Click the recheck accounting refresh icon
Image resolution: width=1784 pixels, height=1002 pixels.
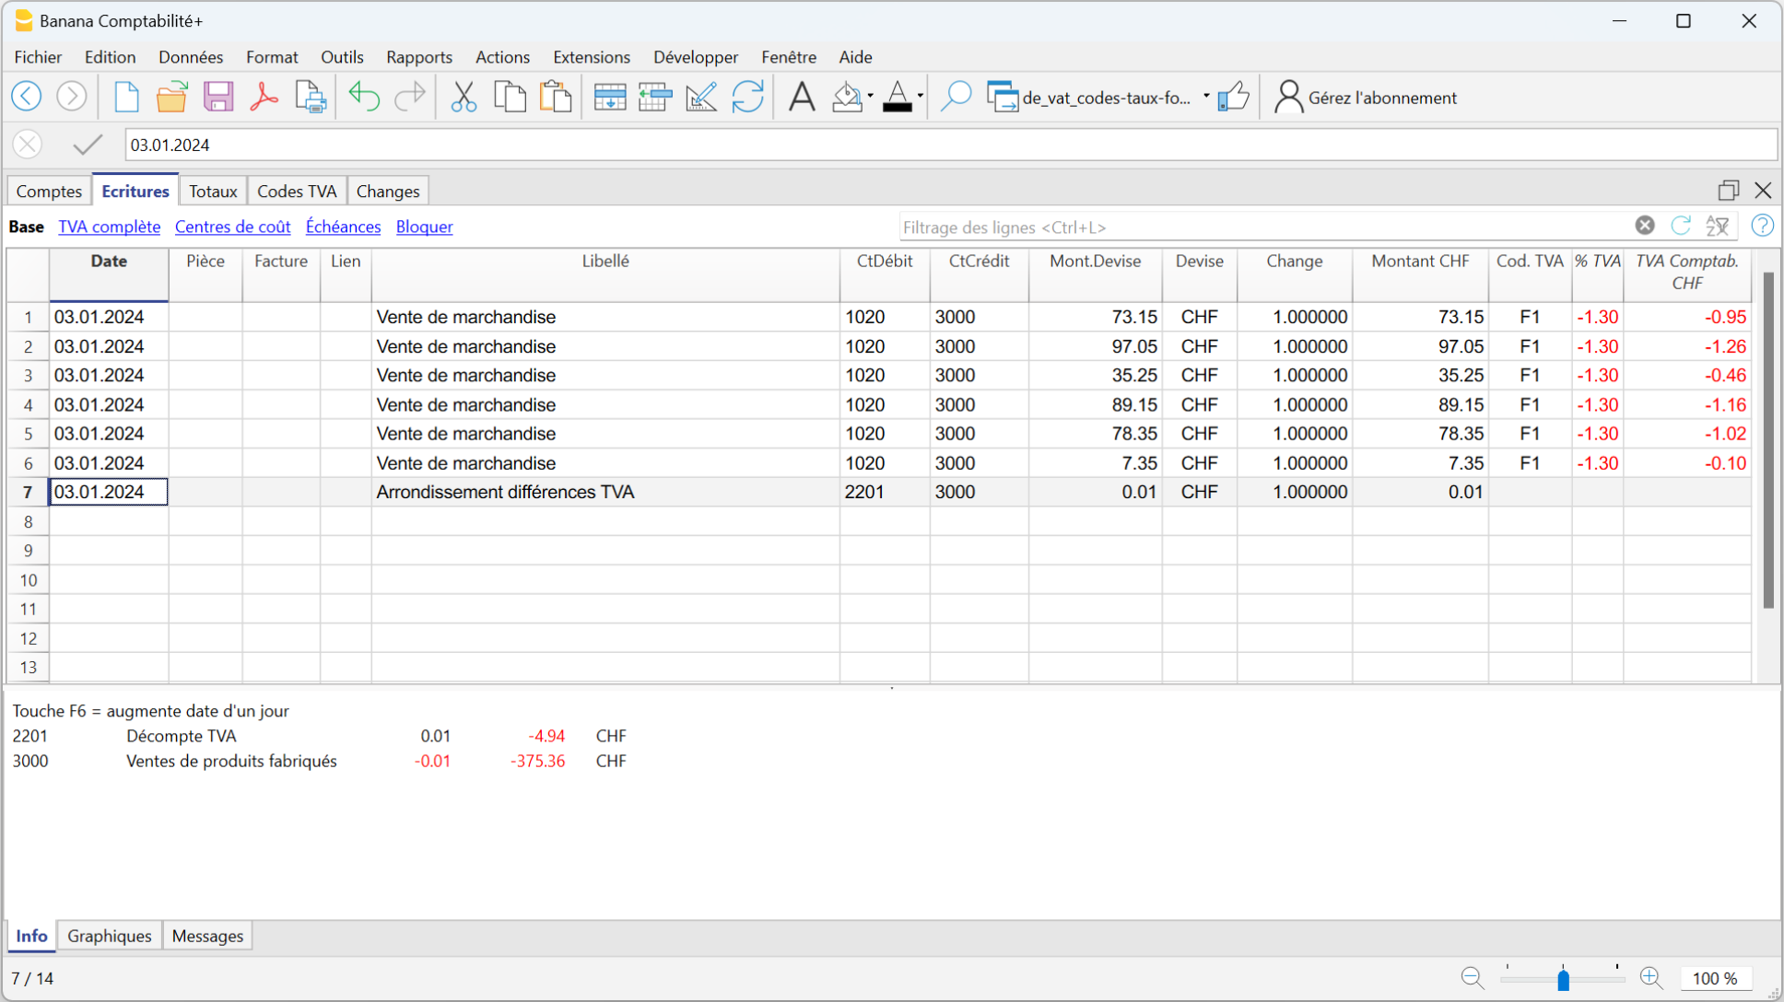pyautogui.click(x=747, y=97)
